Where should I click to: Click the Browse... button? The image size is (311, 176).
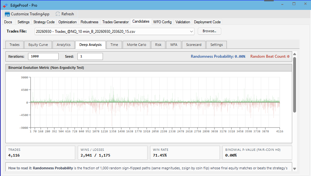pos(209,31)
